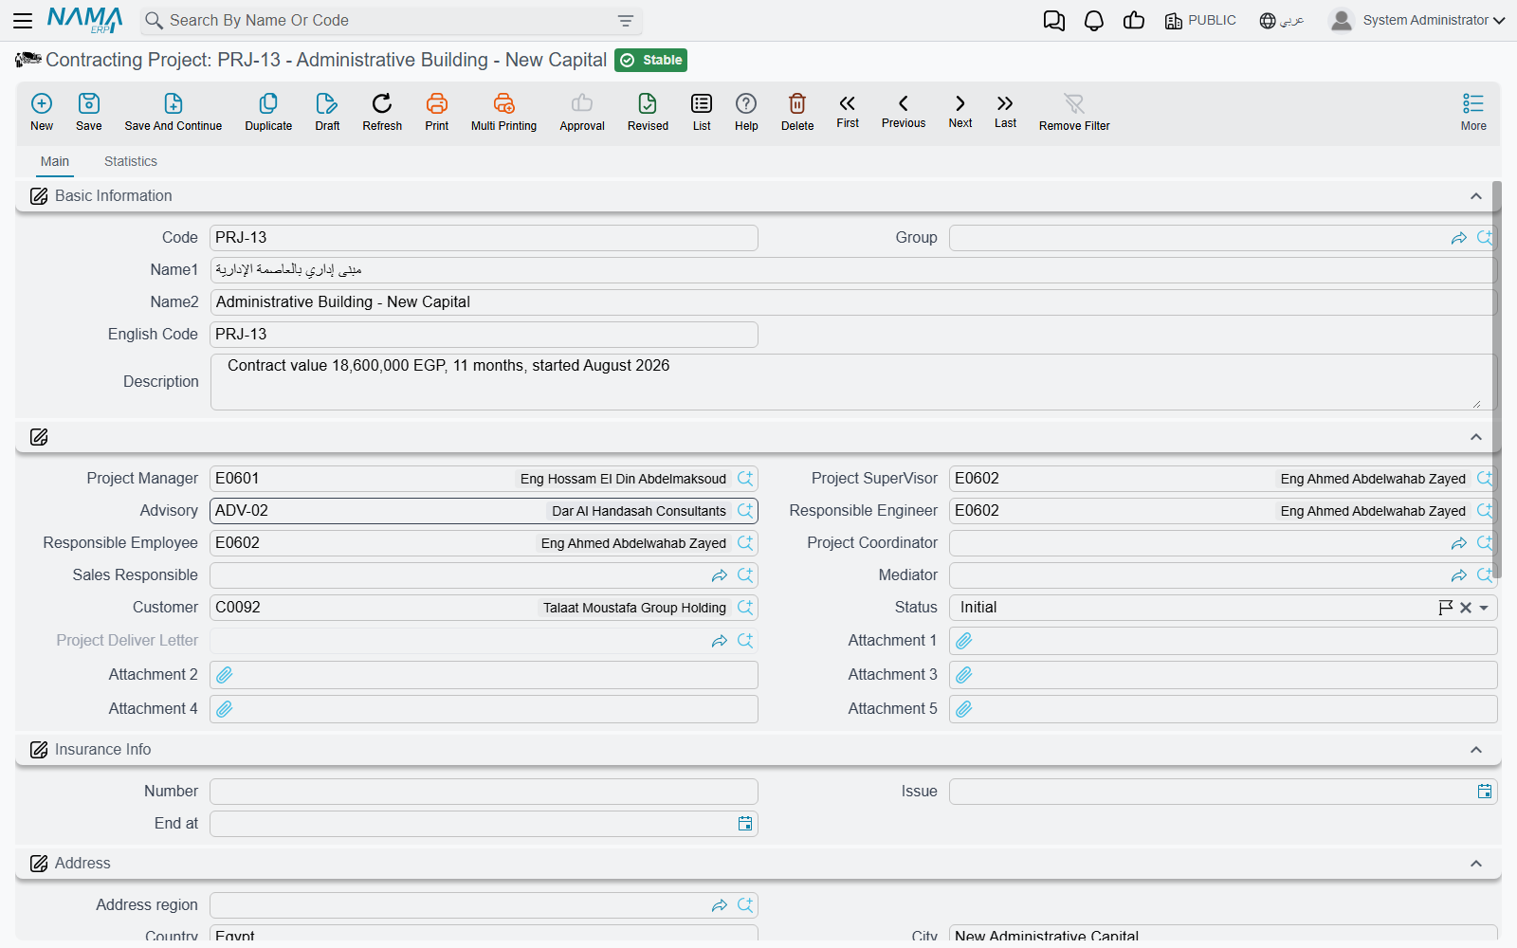1517x948 pixels.
Task: Click the vertical form scrollbar
Action: 1497,379
